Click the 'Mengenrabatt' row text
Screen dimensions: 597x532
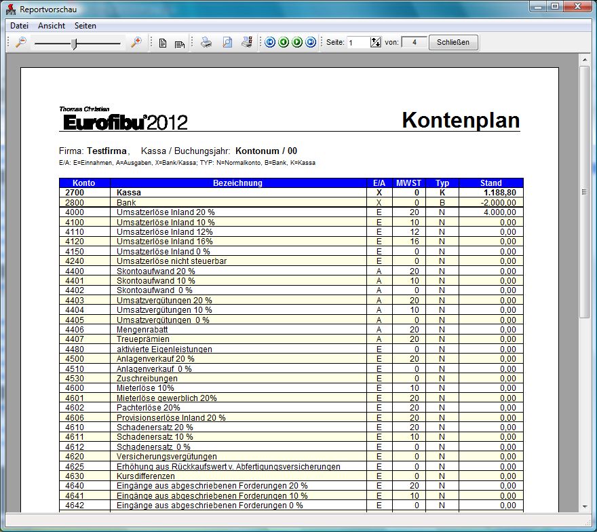(x=142, y=329)
